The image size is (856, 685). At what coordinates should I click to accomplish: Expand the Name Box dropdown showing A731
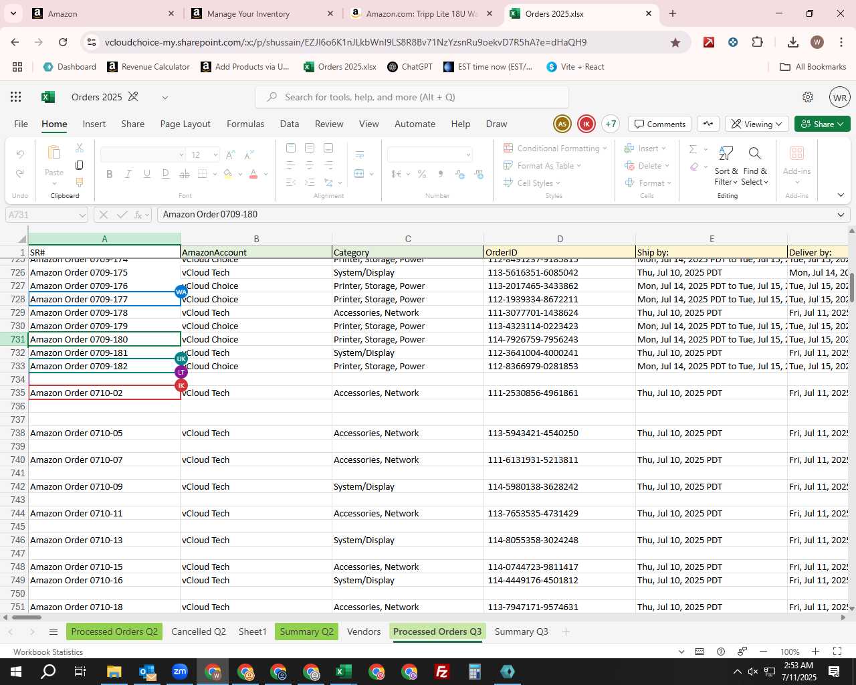click(83, 215)
